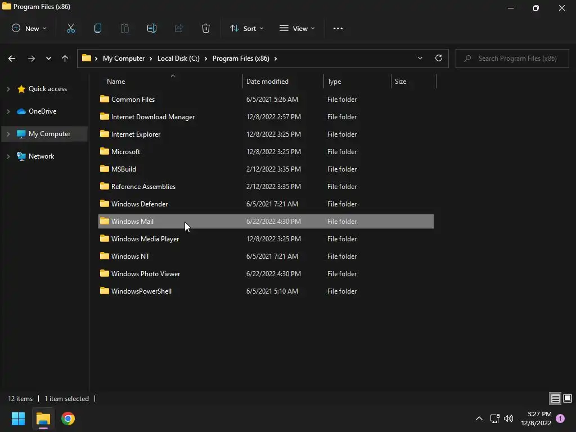The width and height of the screenshot is (576, 432).
Task: Launch Google Chrome from taskbar
Action: (68, 418)
